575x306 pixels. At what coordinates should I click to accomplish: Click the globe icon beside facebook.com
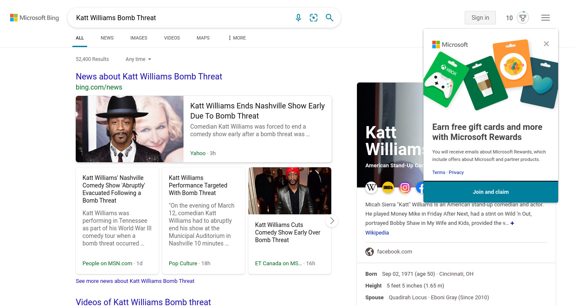click(370, 252)
